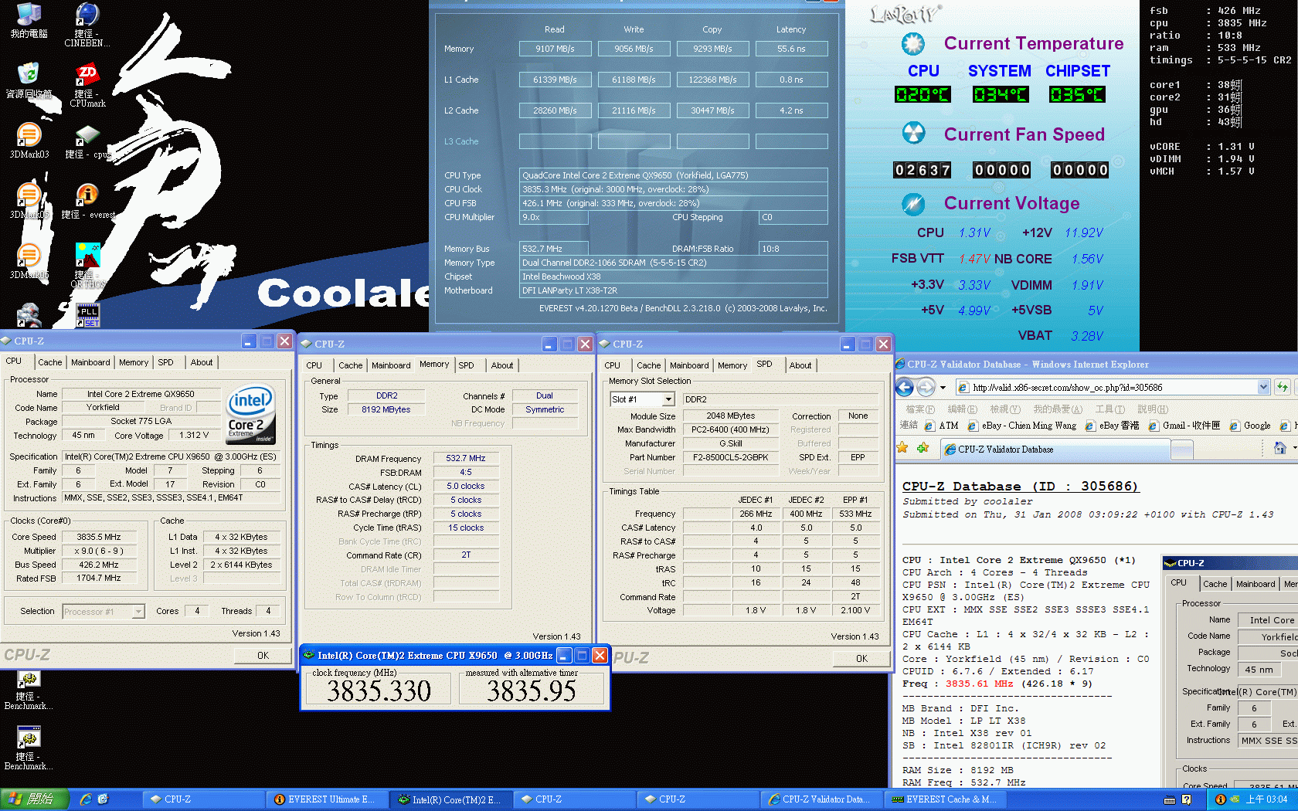Expand the IE address bar history dropdown
Image resolution: width=1298 pixels, height=811 pixels.
(x=1263, y=387)
